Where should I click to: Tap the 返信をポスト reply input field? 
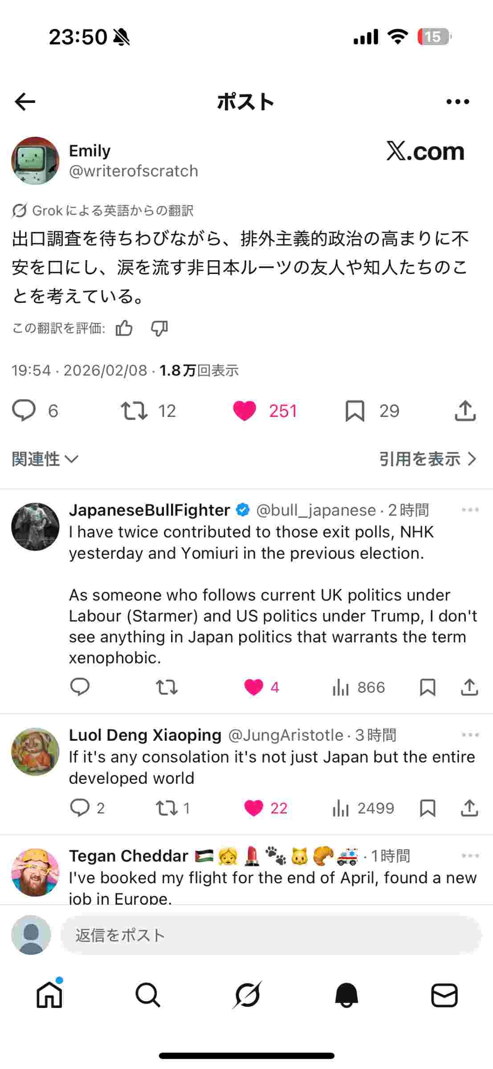coord(270,935)
